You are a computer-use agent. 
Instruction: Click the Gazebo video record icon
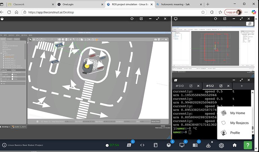coord(166,40)
